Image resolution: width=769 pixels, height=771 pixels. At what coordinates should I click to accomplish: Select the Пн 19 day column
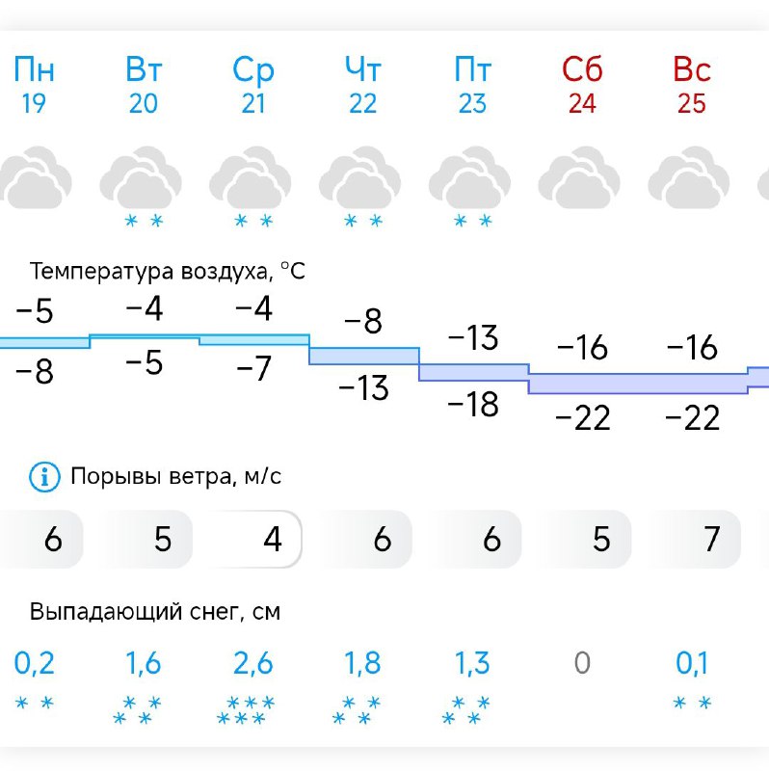click(34, 85)
